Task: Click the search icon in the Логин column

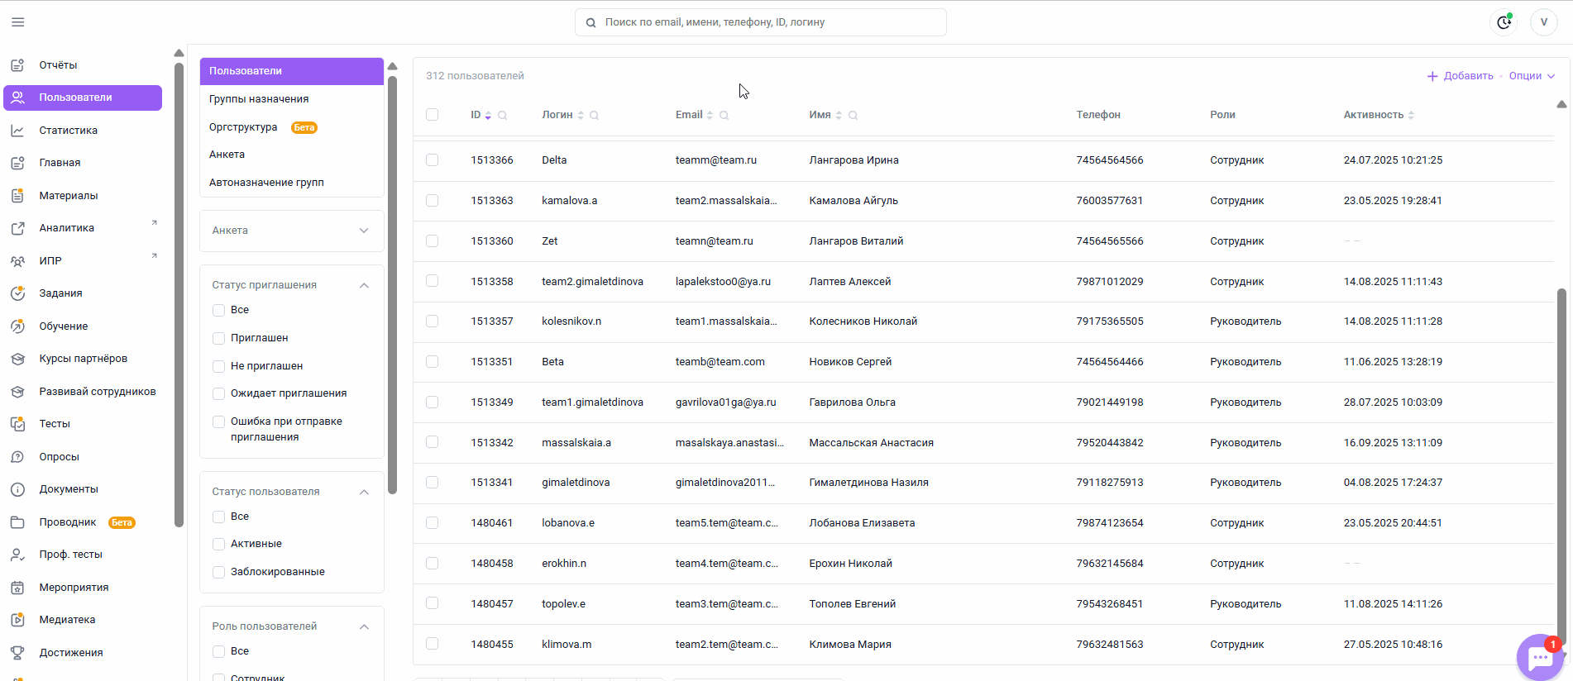Action: [595, 116]
